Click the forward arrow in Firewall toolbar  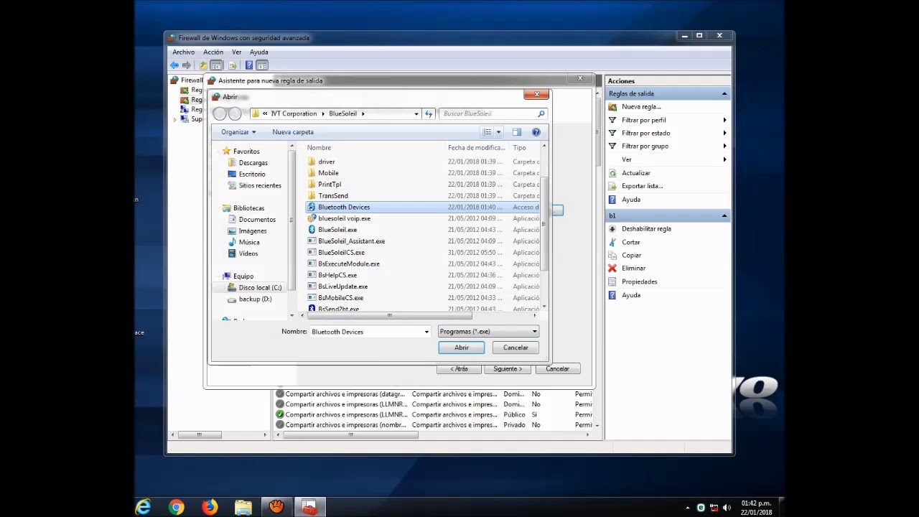(187, 65)
